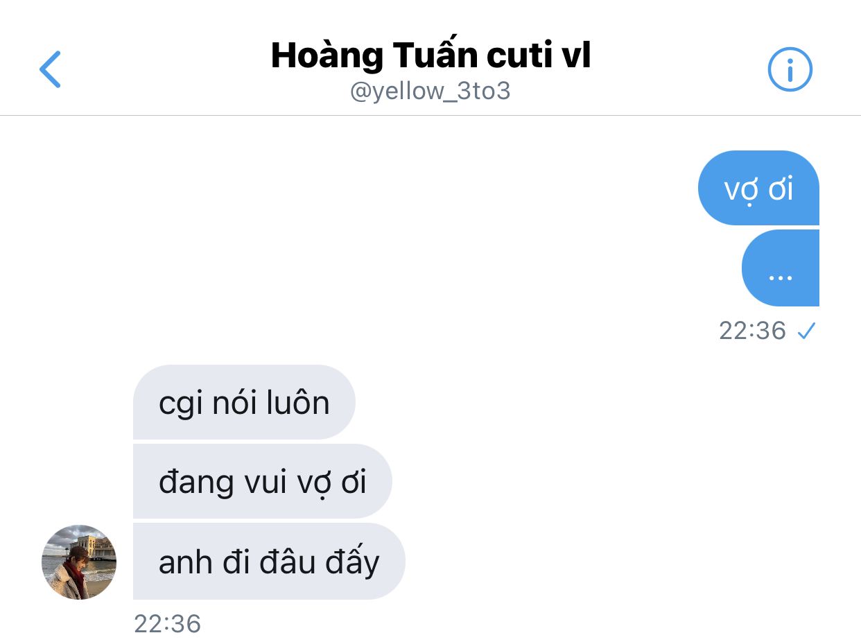Tap the 22:36 timestamp under the sent messages
This screenshot has width=861, height=642.
[752, 331]
